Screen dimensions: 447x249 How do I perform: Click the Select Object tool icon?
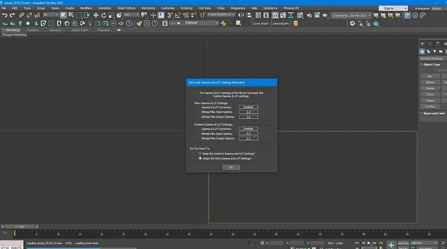click(x=63, y=15)
